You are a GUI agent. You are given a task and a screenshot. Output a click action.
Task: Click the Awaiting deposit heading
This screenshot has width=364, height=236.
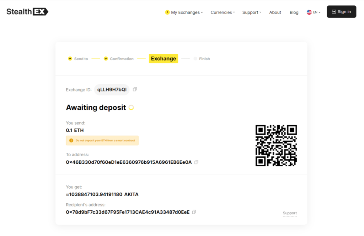pyautogui.click(x=96, y=107)
